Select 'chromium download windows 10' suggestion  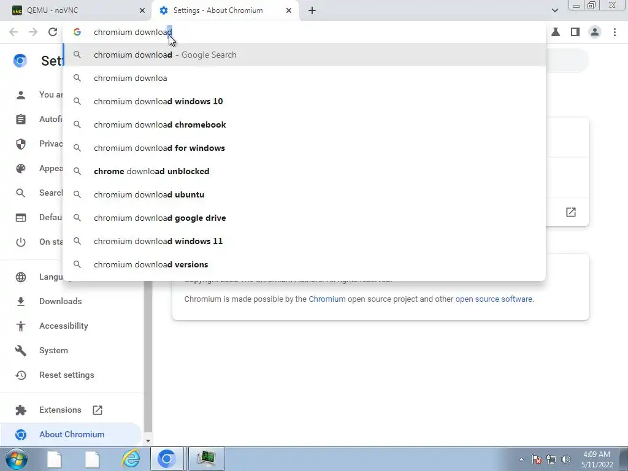tap(304, 101)
